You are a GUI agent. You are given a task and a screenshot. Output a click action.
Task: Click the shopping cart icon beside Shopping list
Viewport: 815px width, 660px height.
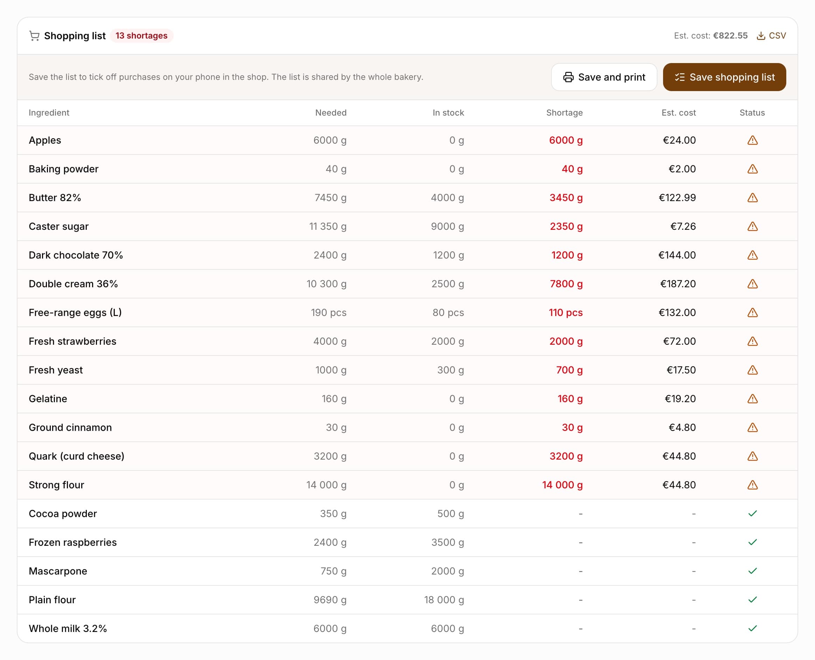tap(34, 36)
